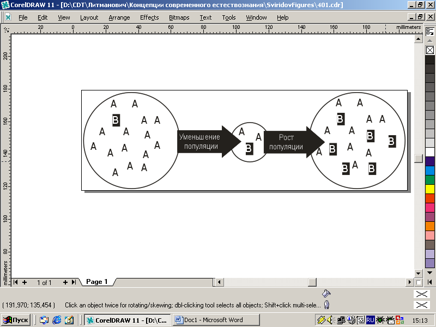The height and width of the screenshot is (327, 436).
Task: Click the blue info speaker tray icon
Action: (352, 320)
